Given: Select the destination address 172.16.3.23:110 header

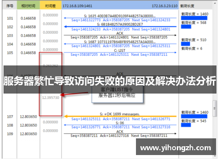Looking at the screenshot, I should pos(165,6).
